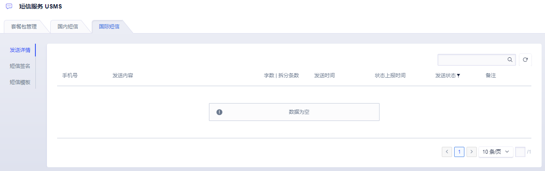Switch to the 国内短信 tab

tap(68, 26)
